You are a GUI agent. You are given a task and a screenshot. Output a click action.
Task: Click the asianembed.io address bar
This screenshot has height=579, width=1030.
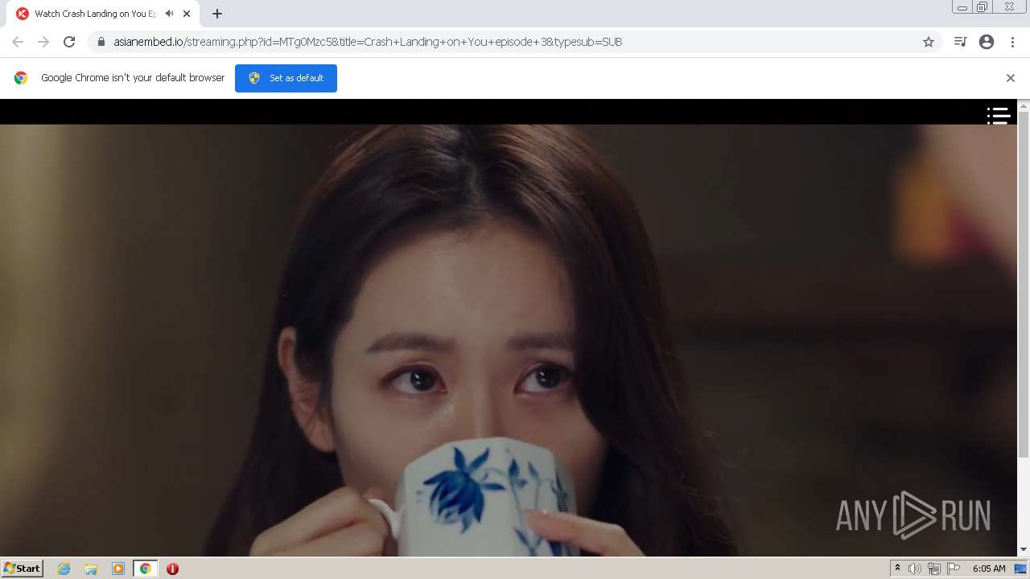point(515,42)
